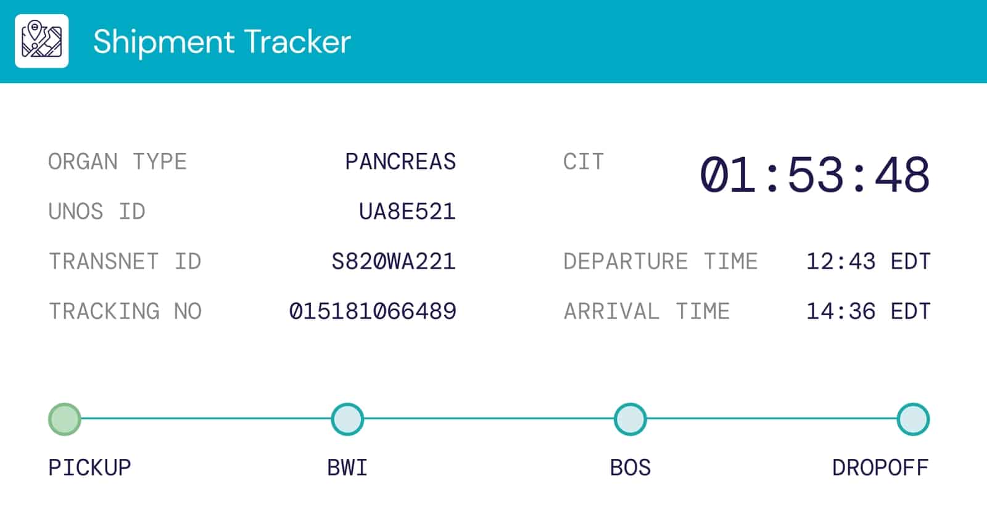Select the BWI waypoint circle
Screen dimensions: 987x531
[347, 419]
